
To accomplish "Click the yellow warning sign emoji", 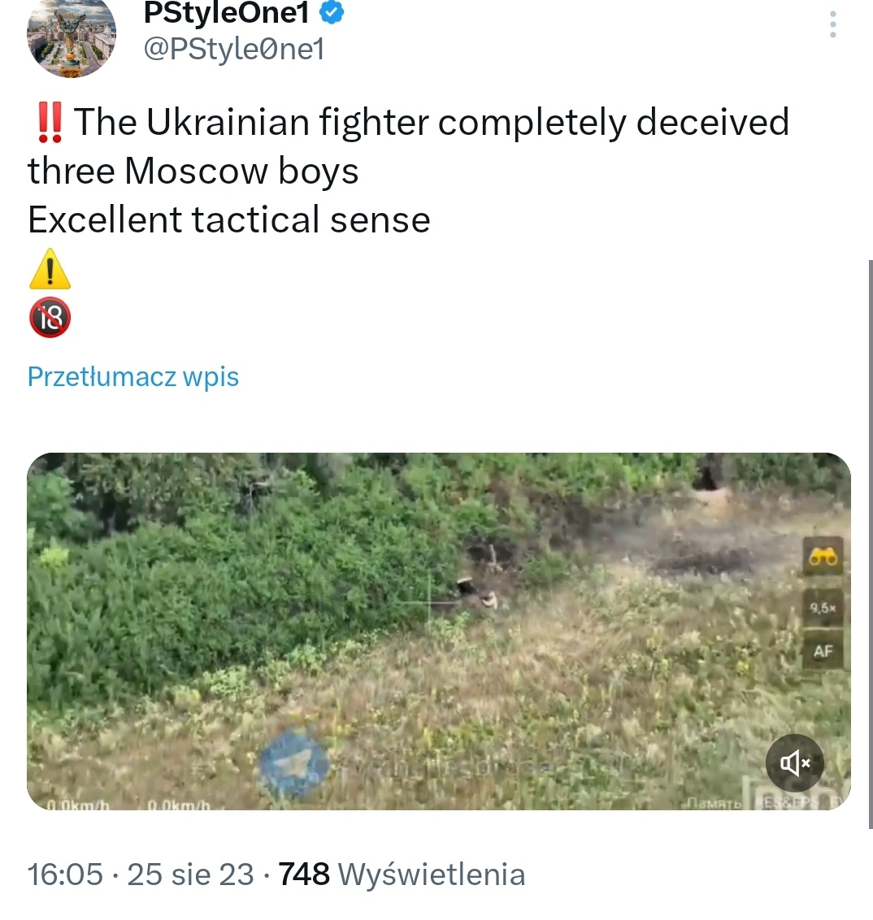I will [x=50, y=269].
